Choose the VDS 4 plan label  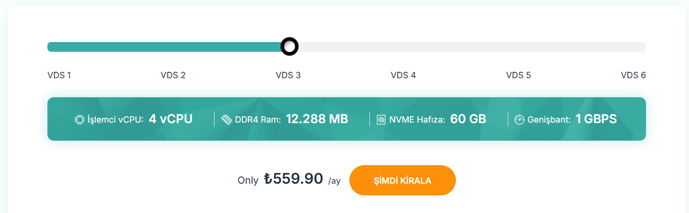[403, 75]
